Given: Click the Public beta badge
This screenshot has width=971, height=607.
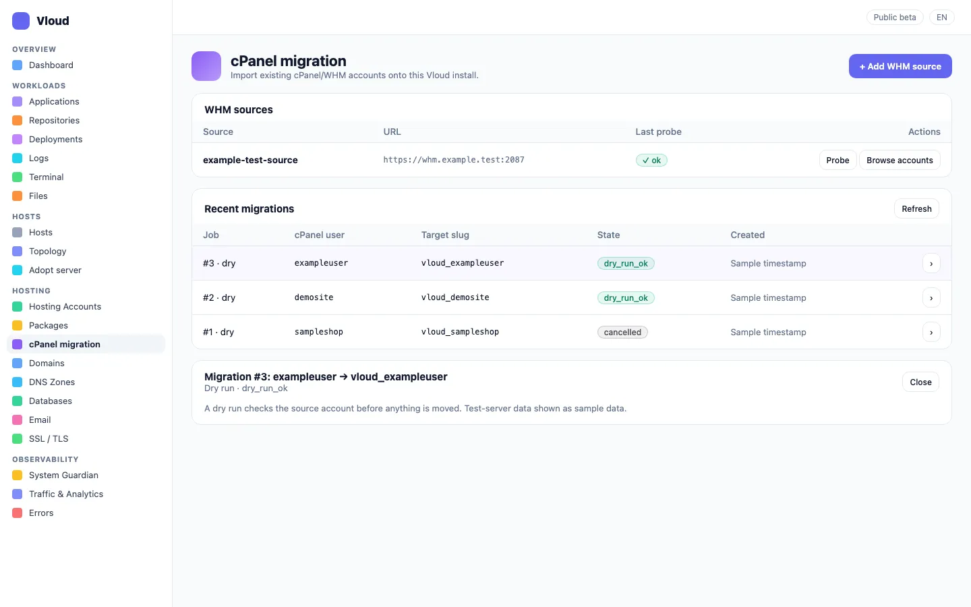Looking at the screenshot, I should pyautogui.click(x=895, y=18).
